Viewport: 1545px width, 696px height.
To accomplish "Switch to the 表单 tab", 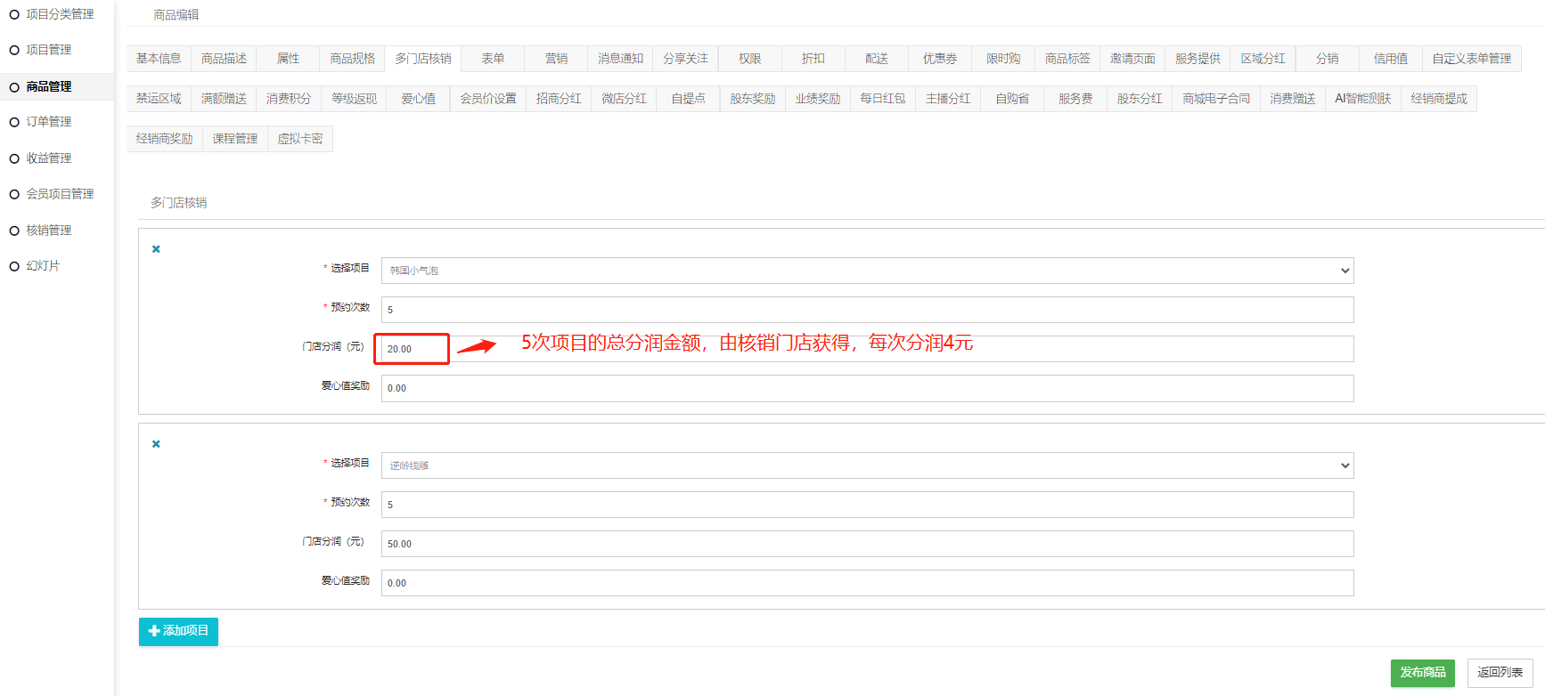I will tap(493, 59).
